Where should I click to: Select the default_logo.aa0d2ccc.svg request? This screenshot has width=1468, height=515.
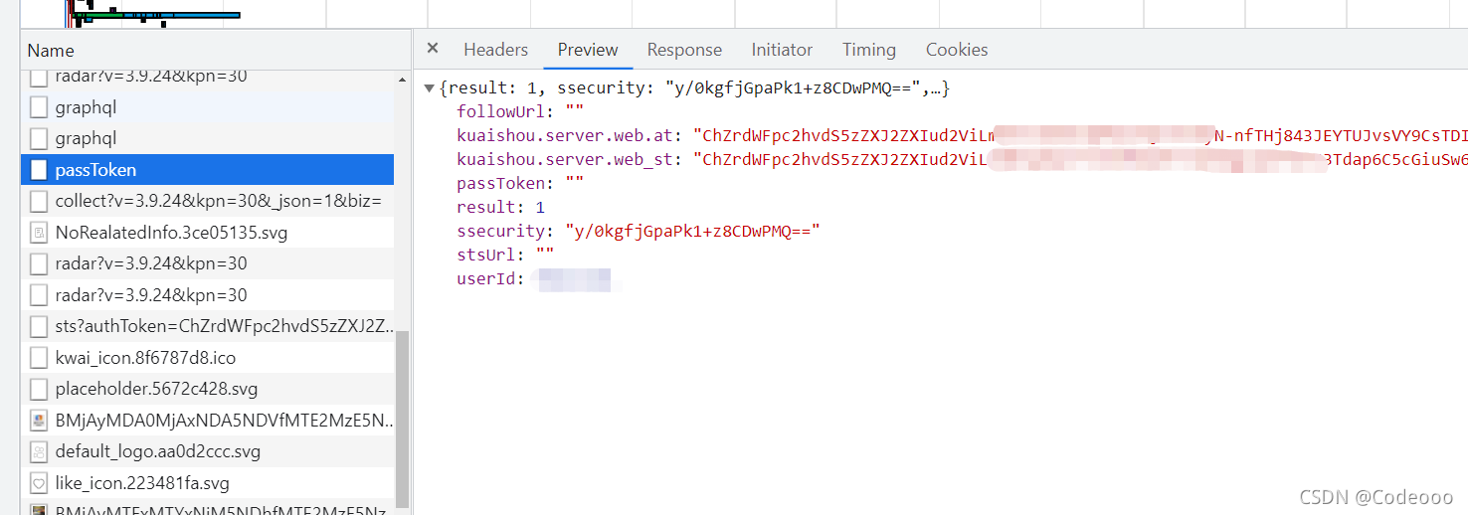[x=207, y=451]
